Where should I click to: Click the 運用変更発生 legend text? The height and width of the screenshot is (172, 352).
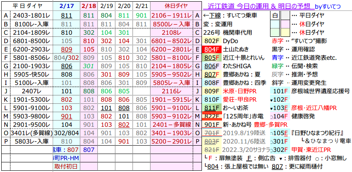tap(309, 83)
